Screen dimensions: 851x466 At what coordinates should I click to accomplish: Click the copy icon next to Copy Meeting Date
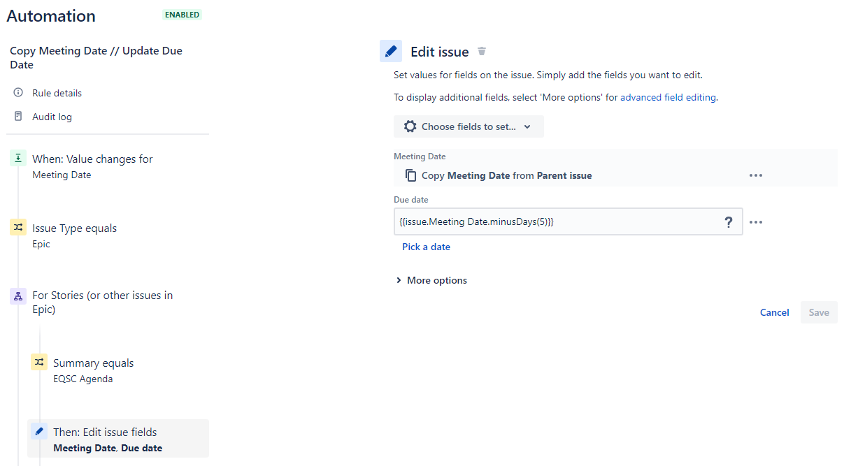[x=411, y=175]
